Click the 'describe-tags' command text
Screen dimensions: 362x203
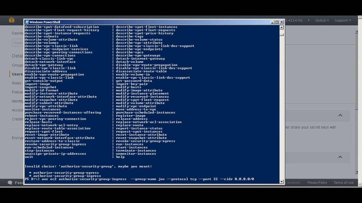130,36
